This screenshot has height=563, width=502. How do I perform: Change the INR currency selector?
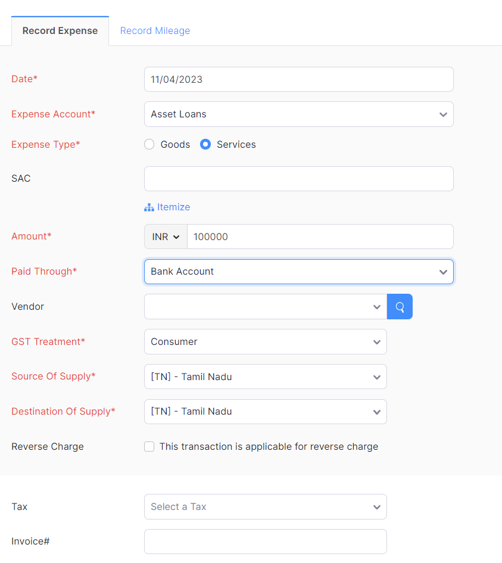click(165, 237)
